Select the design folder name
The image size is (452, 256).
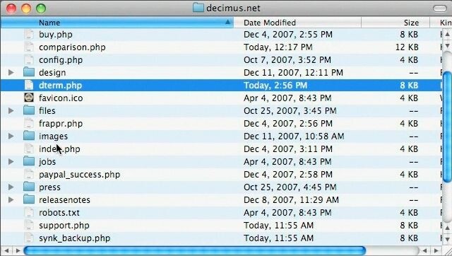52,73
